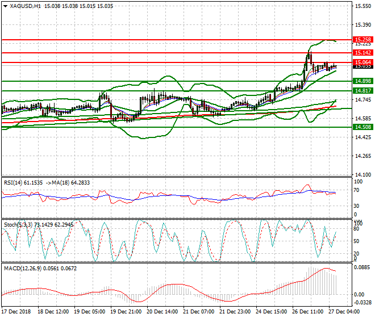Select the red 15.258 price level label
The width and height of the screenshot is (375, 318).
[363, 40]
